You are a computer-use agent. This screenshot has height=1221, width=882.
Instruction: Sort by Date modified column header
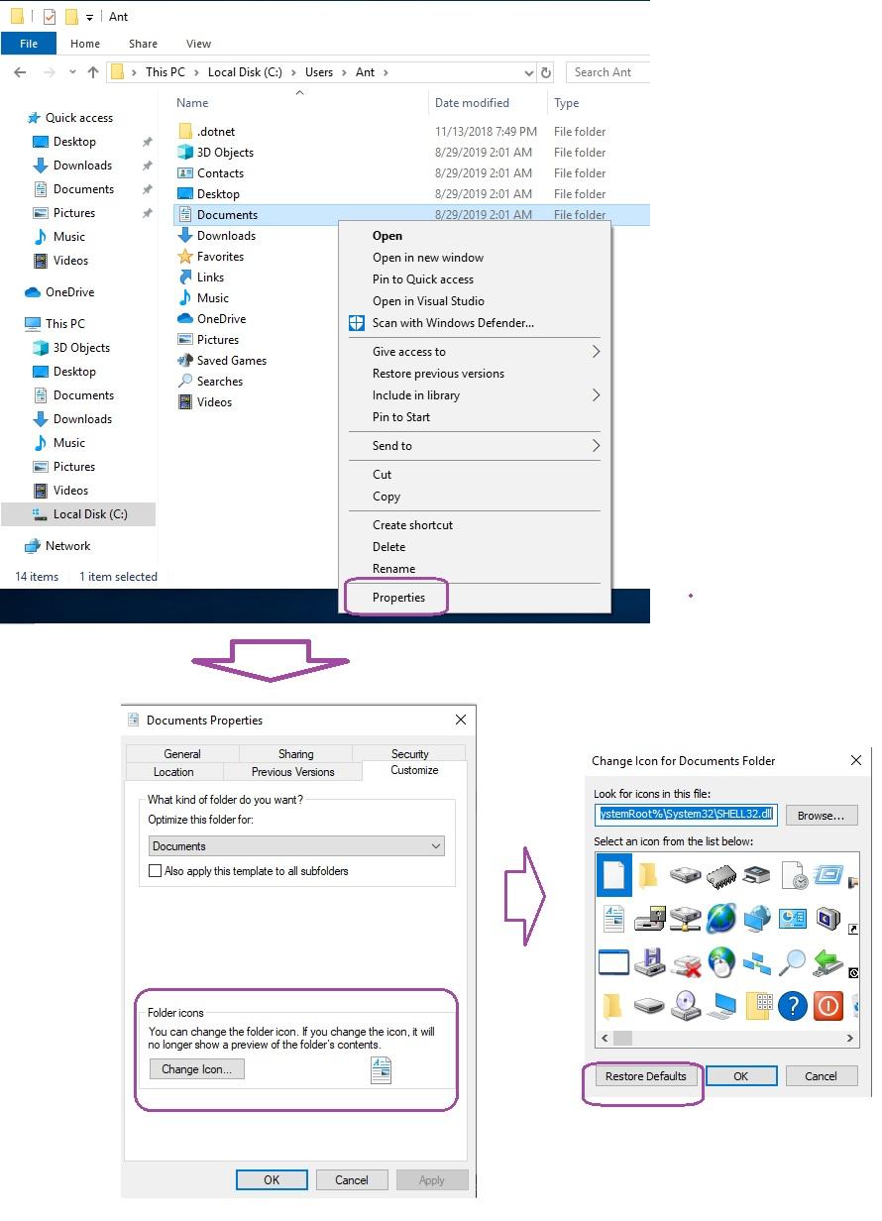click(x=472, y=103)
